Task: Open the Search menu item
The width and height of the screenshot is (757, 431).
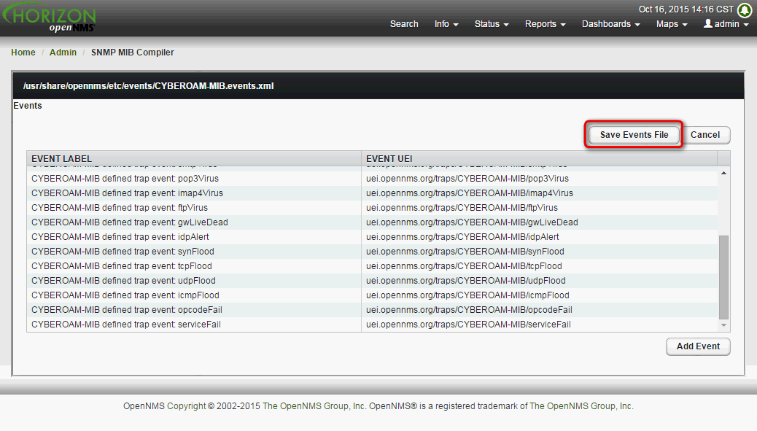Action: (403, 24)
